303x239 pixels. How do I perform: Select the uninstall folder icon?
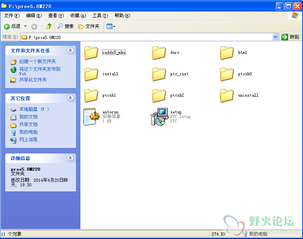click(x=227, y=95)
